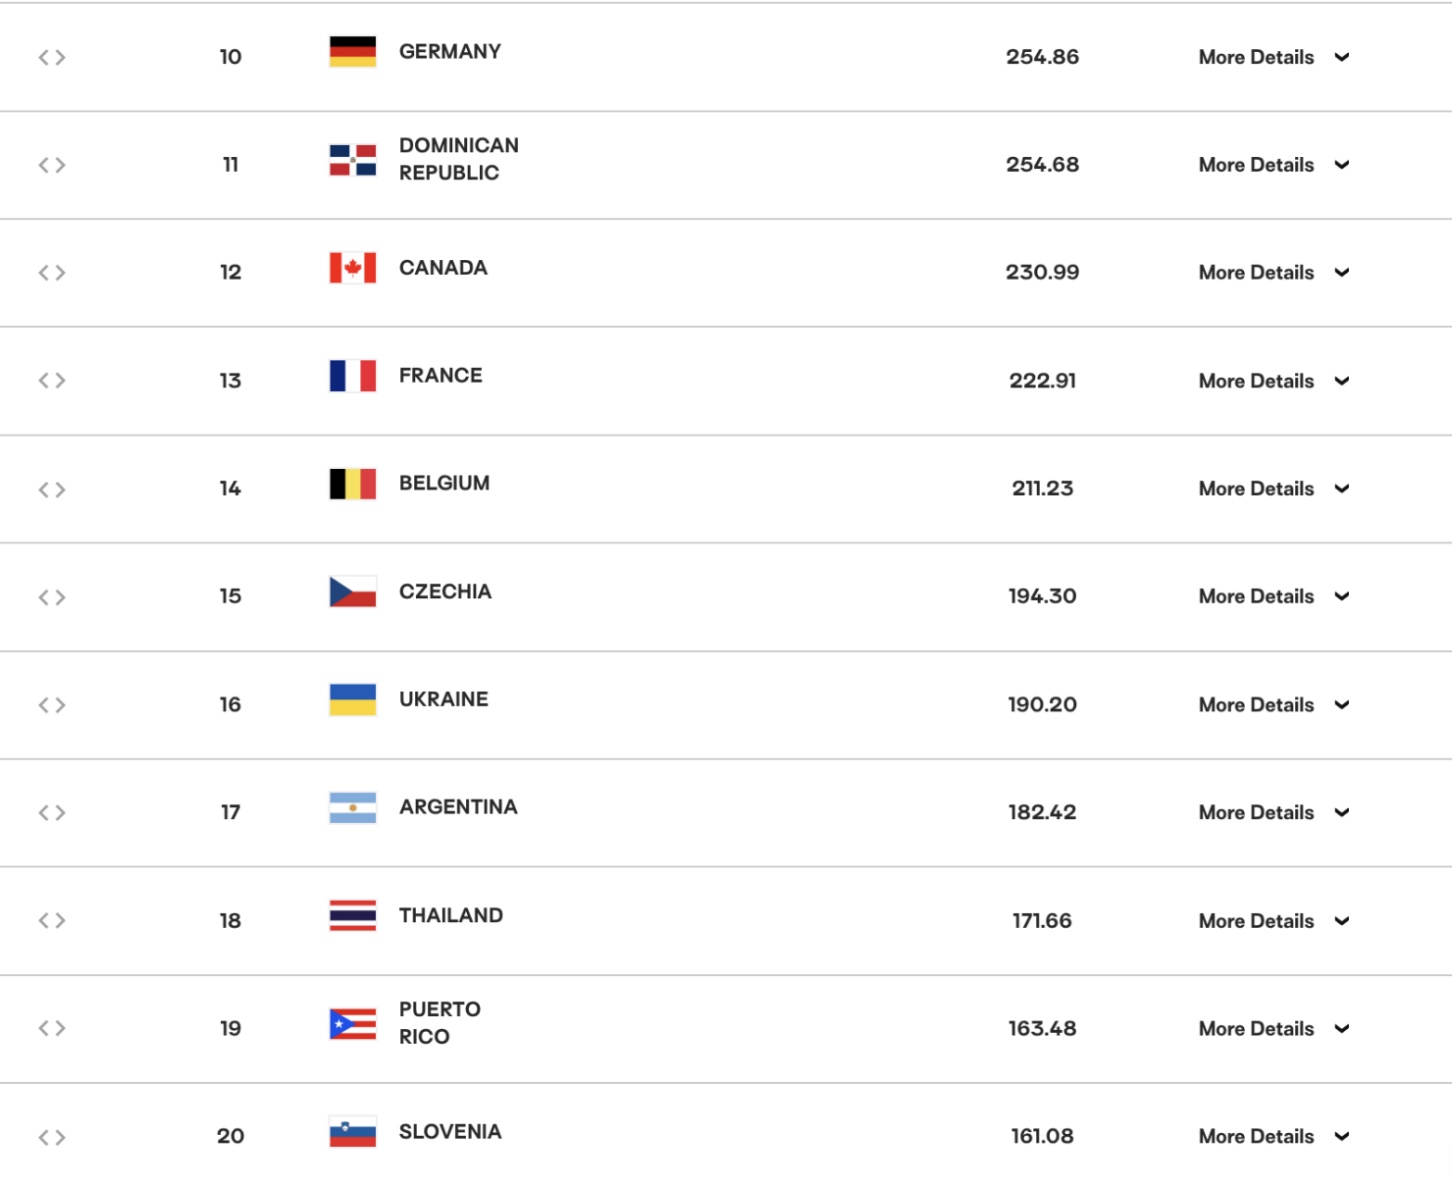
Task: Expand the chevron next to Thailand's More Details
Action: 1342,920
